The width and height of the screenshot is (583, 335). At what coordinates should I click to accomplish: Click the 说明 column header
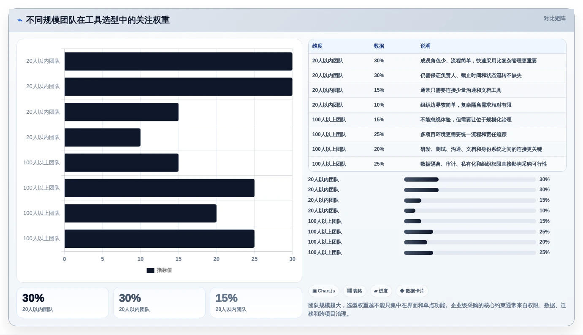[x=426, y=46]
